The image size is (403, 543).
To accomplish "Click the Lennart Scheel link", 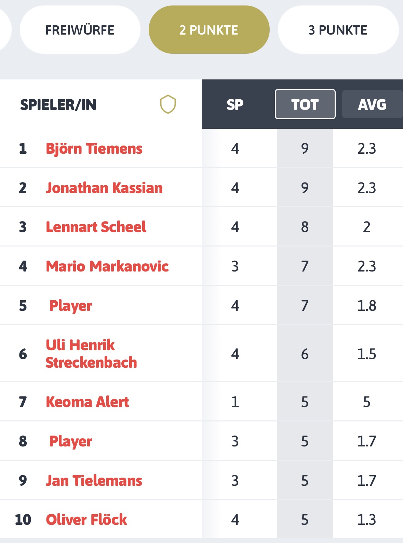I will pos(96,227).
